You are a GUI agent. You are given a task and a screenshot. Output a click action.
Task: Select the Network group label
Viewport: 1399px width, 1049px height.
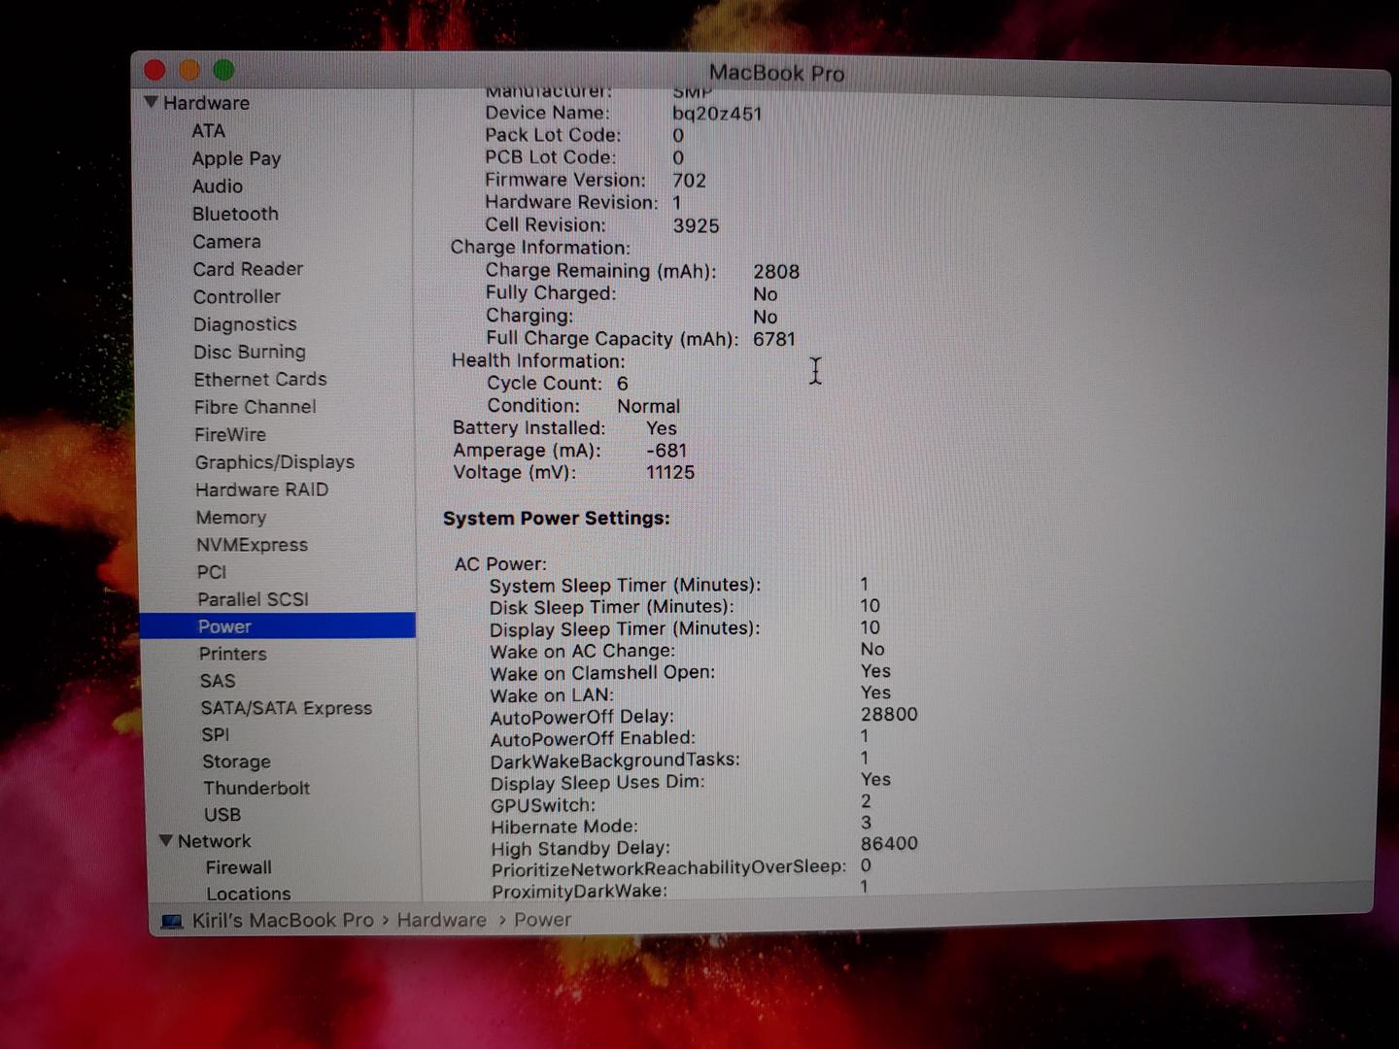coord(214,840)
